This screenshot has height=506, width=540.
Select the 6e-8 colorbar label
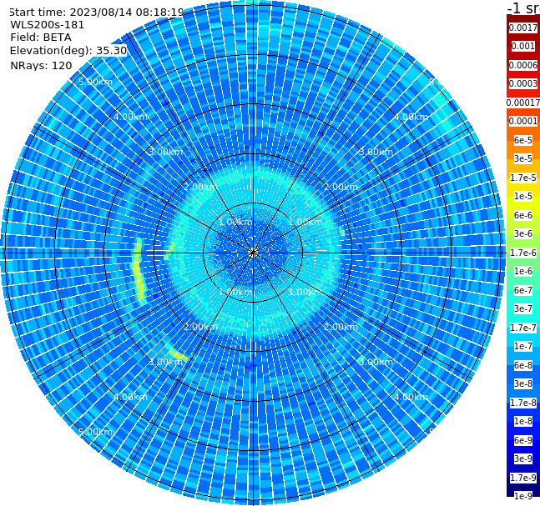[523, 365]
